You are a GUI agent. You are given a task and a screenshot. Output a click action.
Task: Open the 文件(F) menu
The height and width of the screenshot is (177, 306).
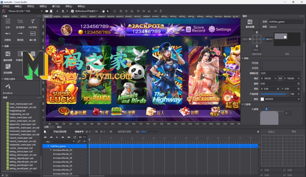tap(6, 6)
